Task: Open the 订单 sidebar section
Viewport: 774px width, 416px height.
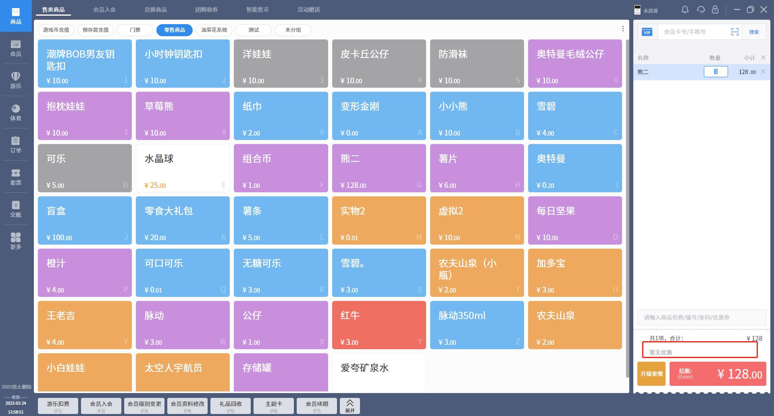Action: pos(16,145)
